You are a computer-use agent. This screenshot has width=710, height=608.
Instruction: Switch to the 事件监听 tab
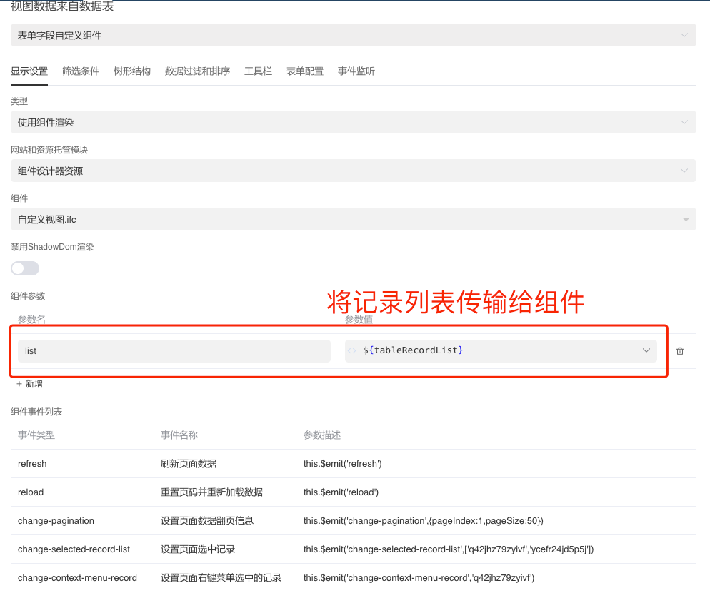[x=356, y=71]
